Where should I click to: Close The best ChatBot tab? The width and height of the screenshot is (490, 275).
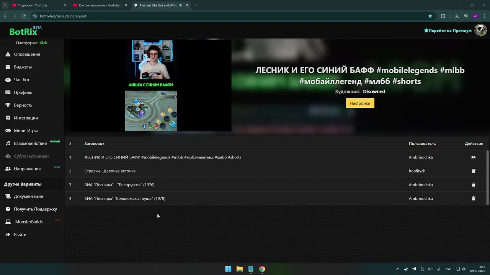click(x=187, y=5)
